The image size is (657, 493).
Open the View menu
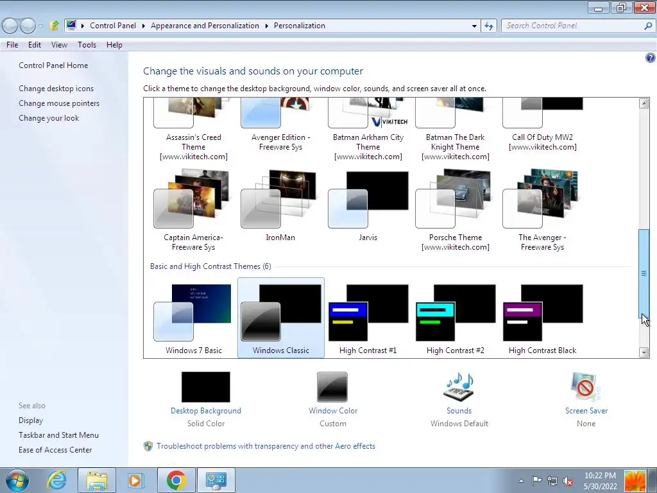tap(59, 45)
